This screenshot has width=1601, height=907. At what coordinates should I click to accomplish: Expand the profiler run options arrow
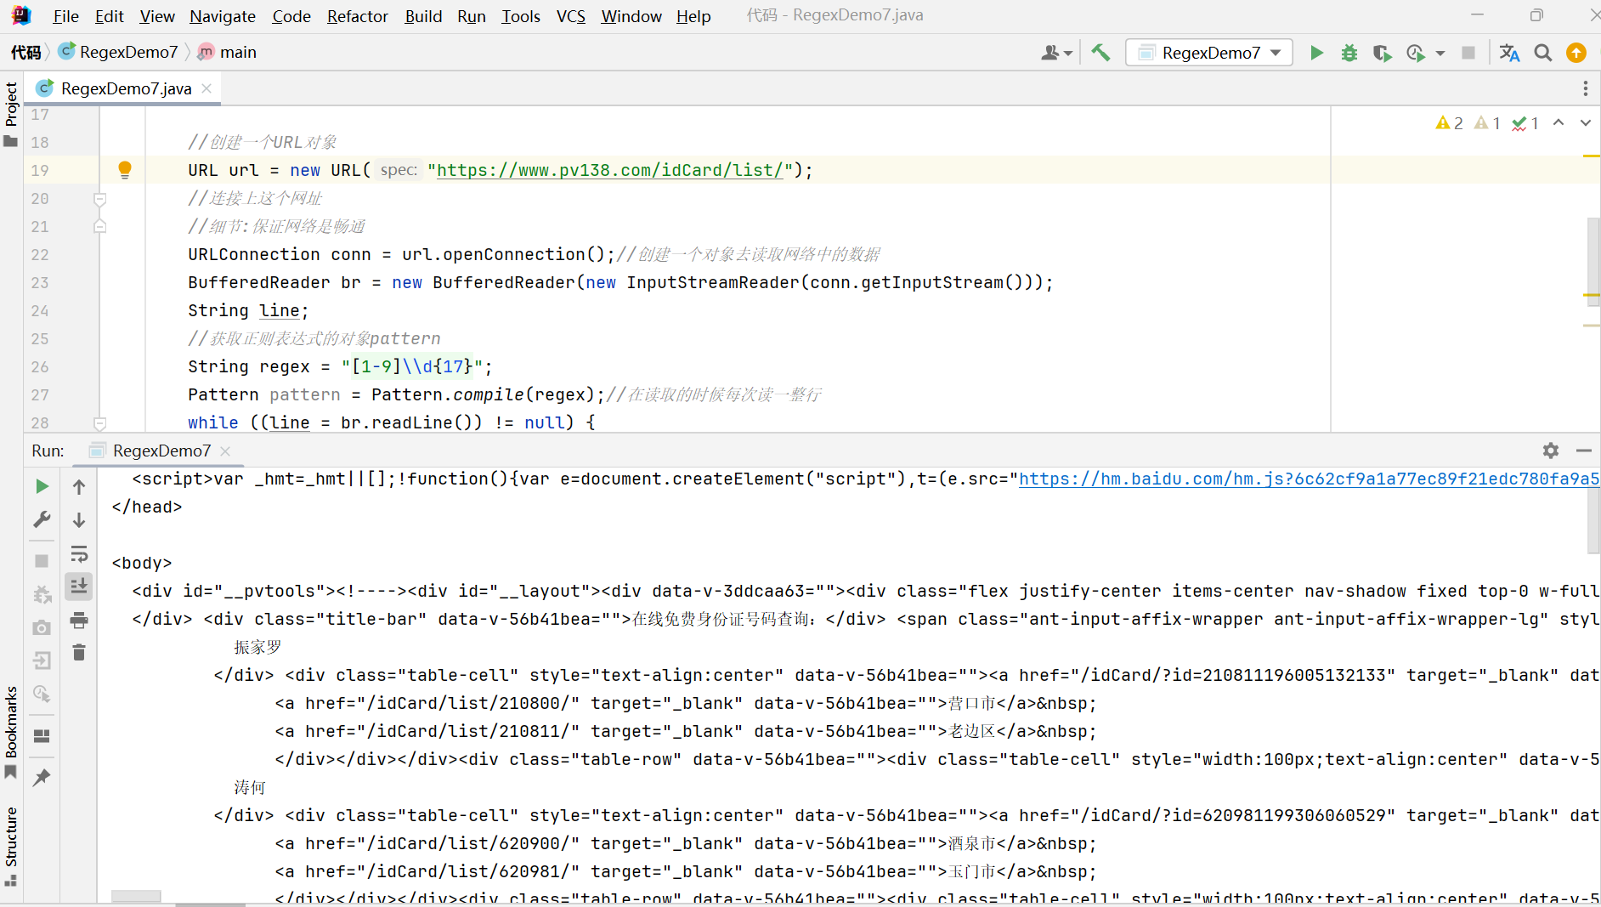pyautogui.click(x=1440, y=53)
